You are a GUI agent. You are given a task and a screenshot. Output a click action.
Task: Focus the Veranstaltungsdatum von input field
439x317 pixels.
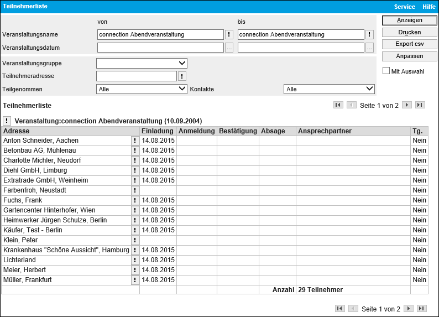(x=160, y=48)
